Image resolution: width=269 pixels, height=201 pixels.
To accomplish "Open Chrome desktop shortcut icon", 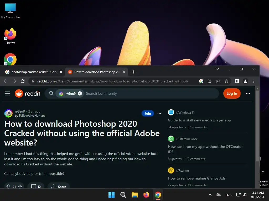I will click(x=10, y=59).
